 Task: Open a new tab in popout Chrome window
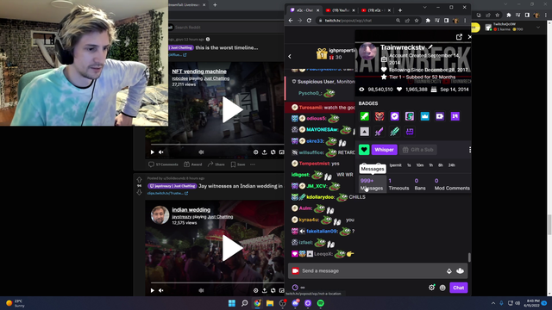[x=400, y=10]
